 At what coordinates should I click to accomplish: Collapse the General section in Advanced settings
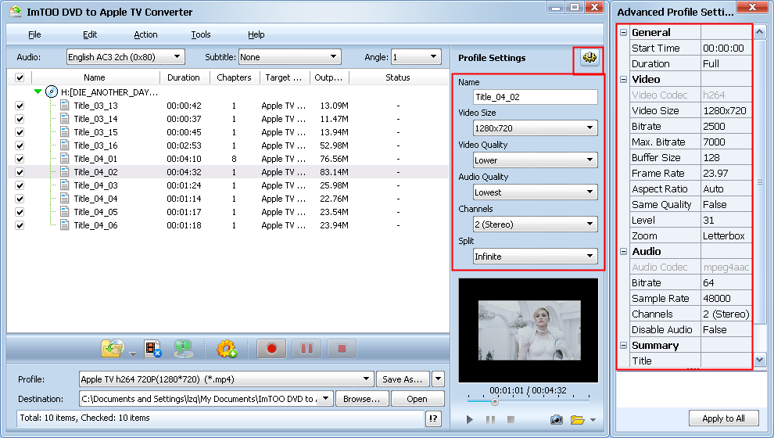pyautogui.click(x=623, y=33)
